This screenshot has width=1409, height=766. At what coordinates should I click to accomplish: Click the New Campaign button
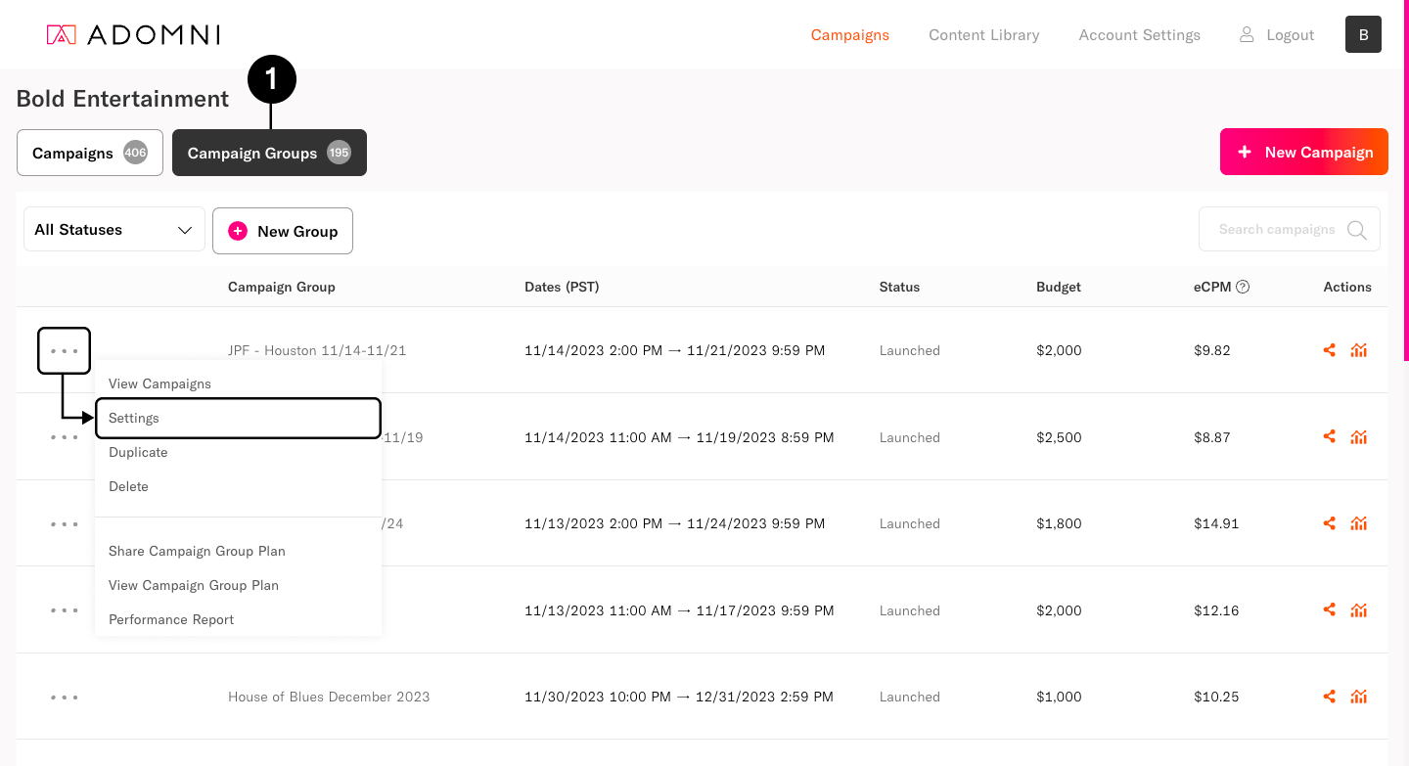pyautogui.click(x=1303, y=153)
